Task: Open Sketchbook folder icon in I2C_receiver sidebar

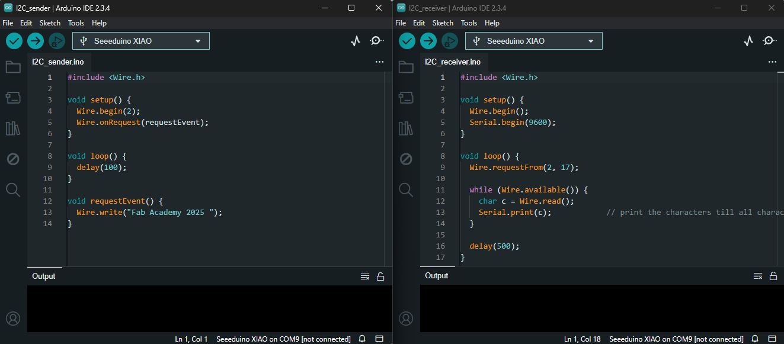Action: tap(406, 67)
